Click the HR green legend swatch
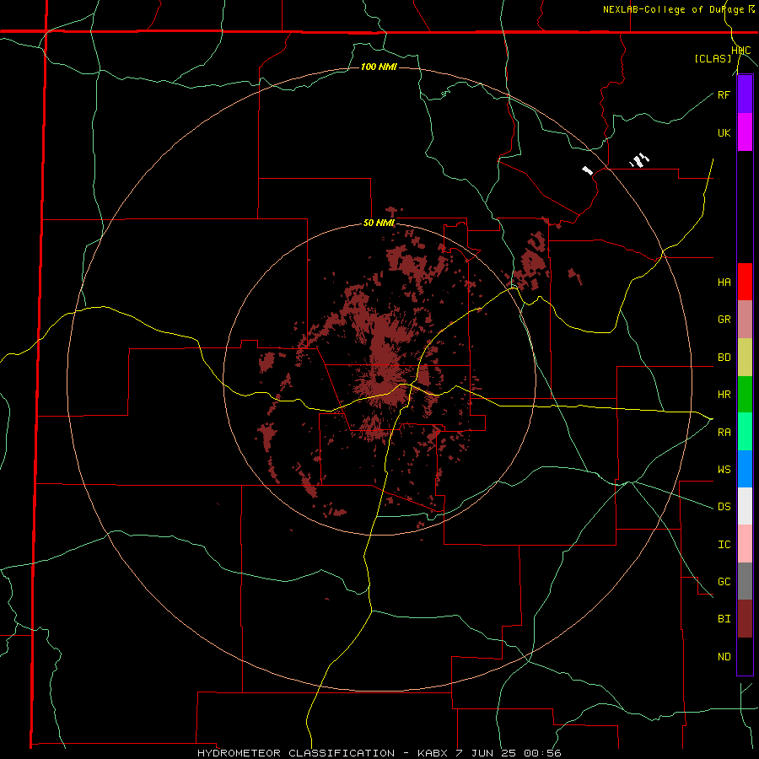The image size is (759, 759). (x=745, y=394)
